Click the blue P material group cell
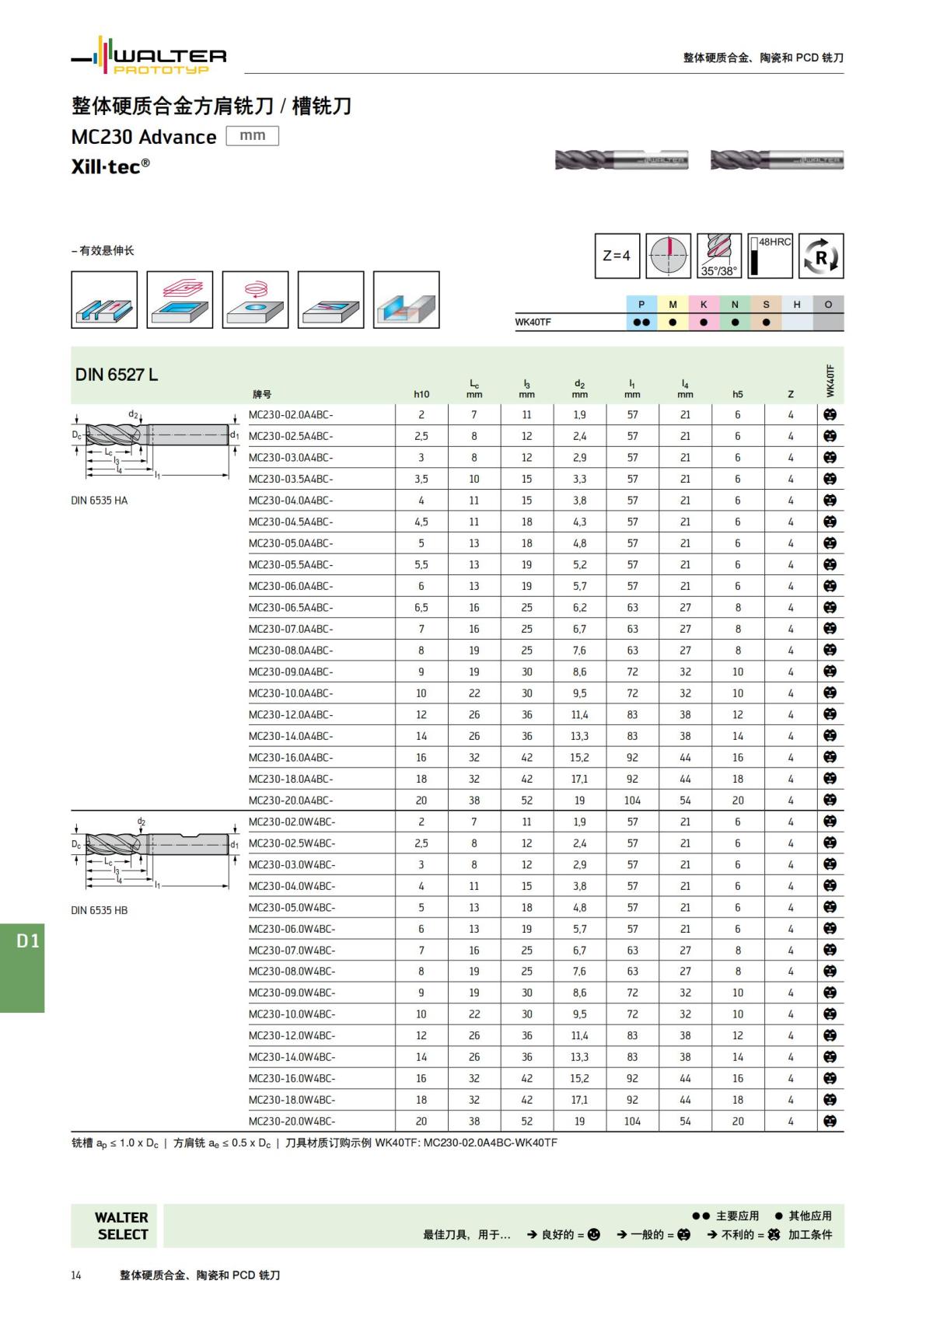The image size is (933, 1319). point(641,305)
